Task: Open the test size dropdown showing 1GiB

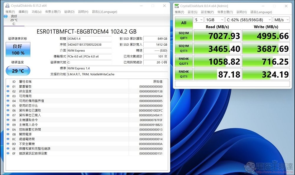Action: 214,19
